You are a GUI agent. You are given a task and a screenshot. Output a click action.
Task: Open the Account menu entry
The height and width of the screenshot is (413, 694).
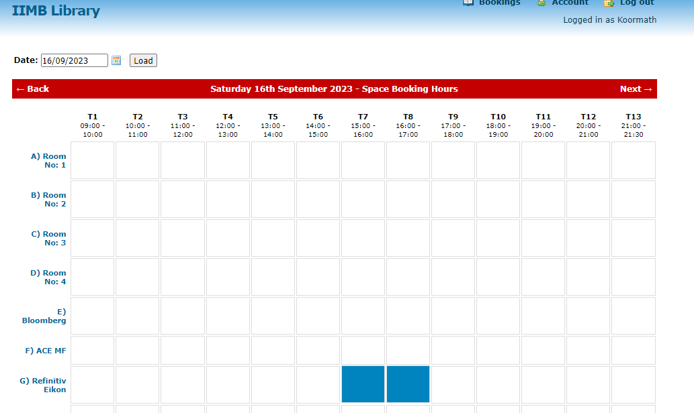click(568, 3)
